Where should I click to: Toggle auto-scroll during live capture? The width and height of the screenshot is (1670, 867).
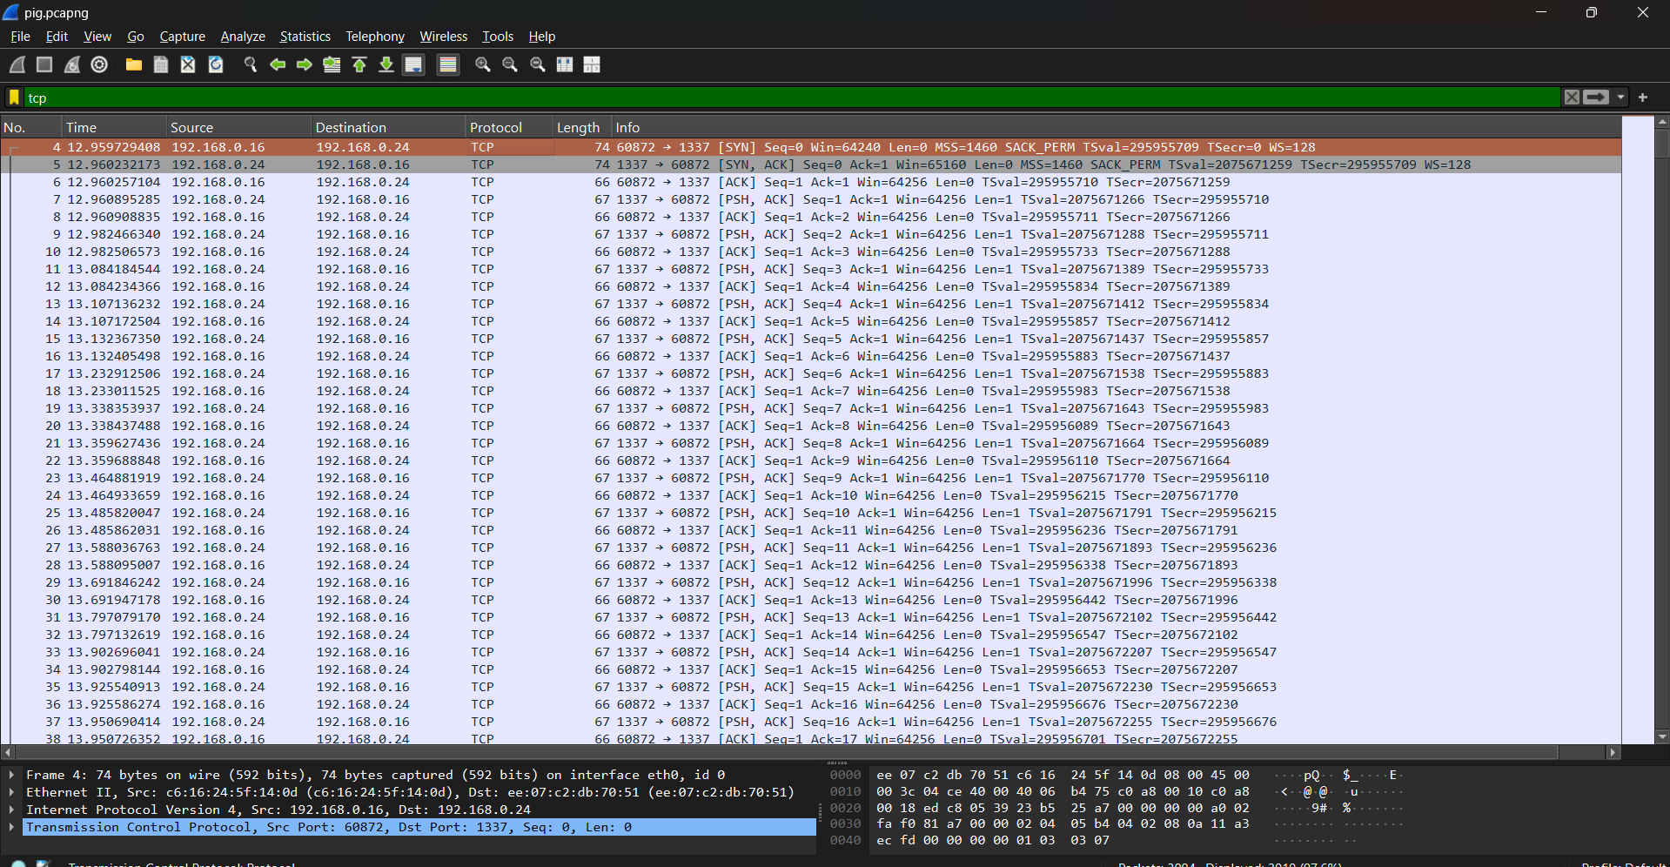(x=413, y=64)
